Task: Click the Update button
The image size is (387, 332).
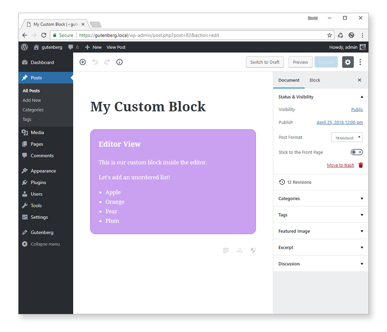Action: [x=326, y=62]
